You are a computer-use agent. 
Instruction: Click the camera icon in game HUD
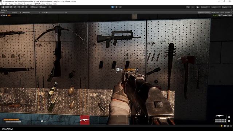(42, 121)
